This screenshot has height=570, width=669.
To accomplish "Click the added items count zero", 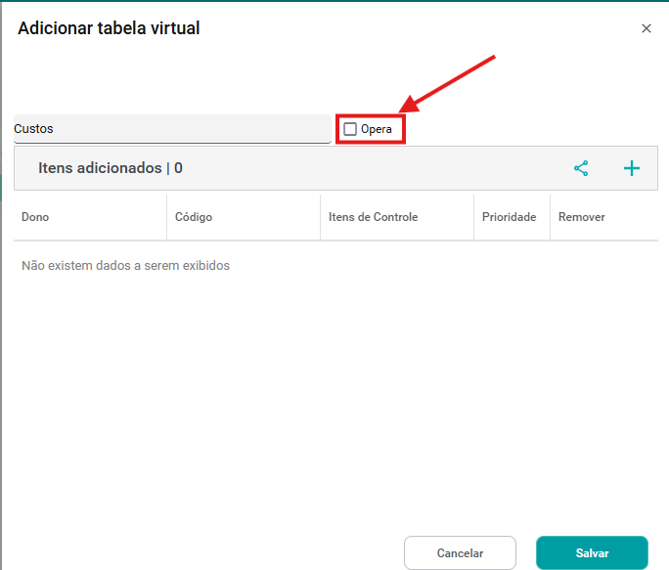I will tap(179, 168).
